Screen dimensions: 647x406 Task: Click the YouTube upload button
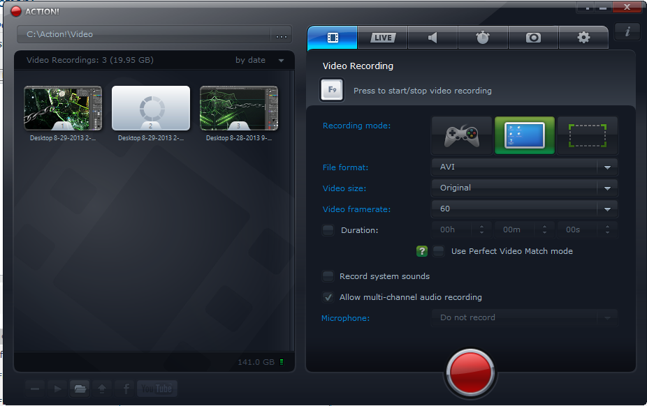tap(157, 389)
